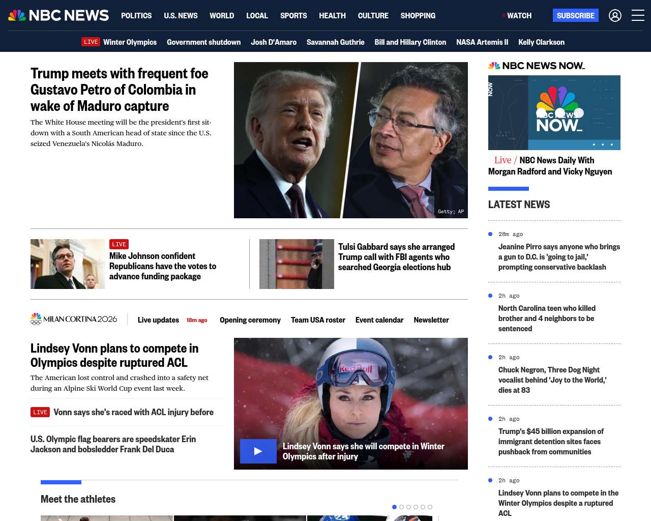Select the last carousel pagination dot
651x521 pixels.
[x=430, y=507]
